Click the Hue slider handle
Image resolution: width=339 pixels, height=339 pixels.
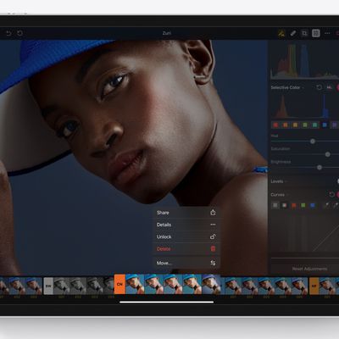pyautogui.click(x=313, y=141)
